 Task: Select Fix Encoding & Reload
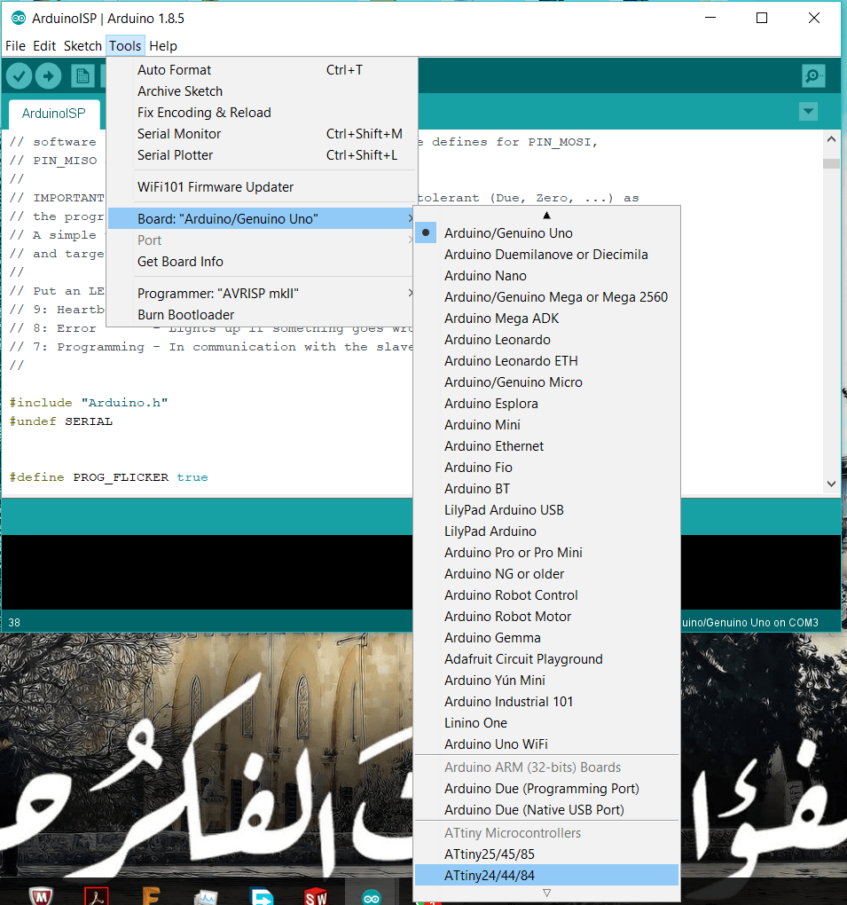point(262,113)
